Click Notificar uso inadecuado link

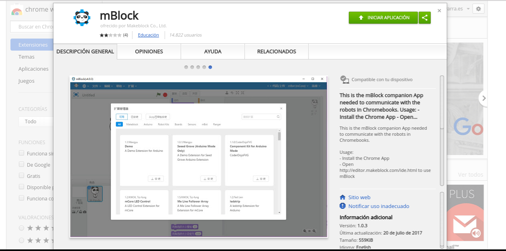pos(379,206)
